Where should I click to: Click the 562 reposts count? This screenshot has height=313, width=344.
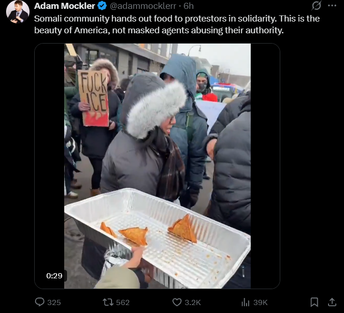pos(123,303)
